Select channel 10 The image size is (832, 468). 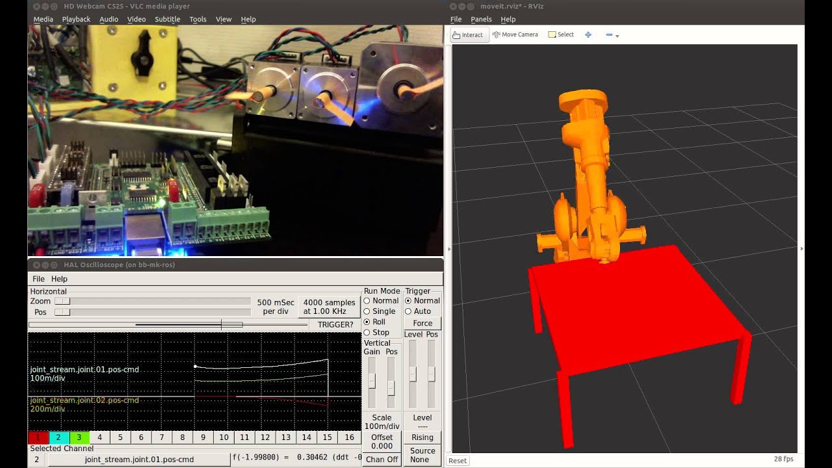[x=224, y=438]
